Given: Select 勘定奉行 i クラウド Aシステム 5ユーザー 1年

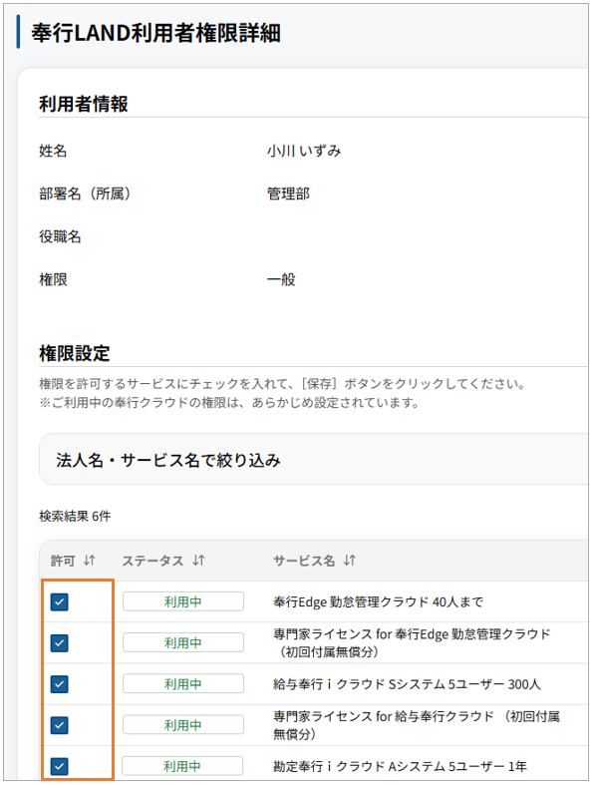Looking at the screenshot, I should pos(400,766).
